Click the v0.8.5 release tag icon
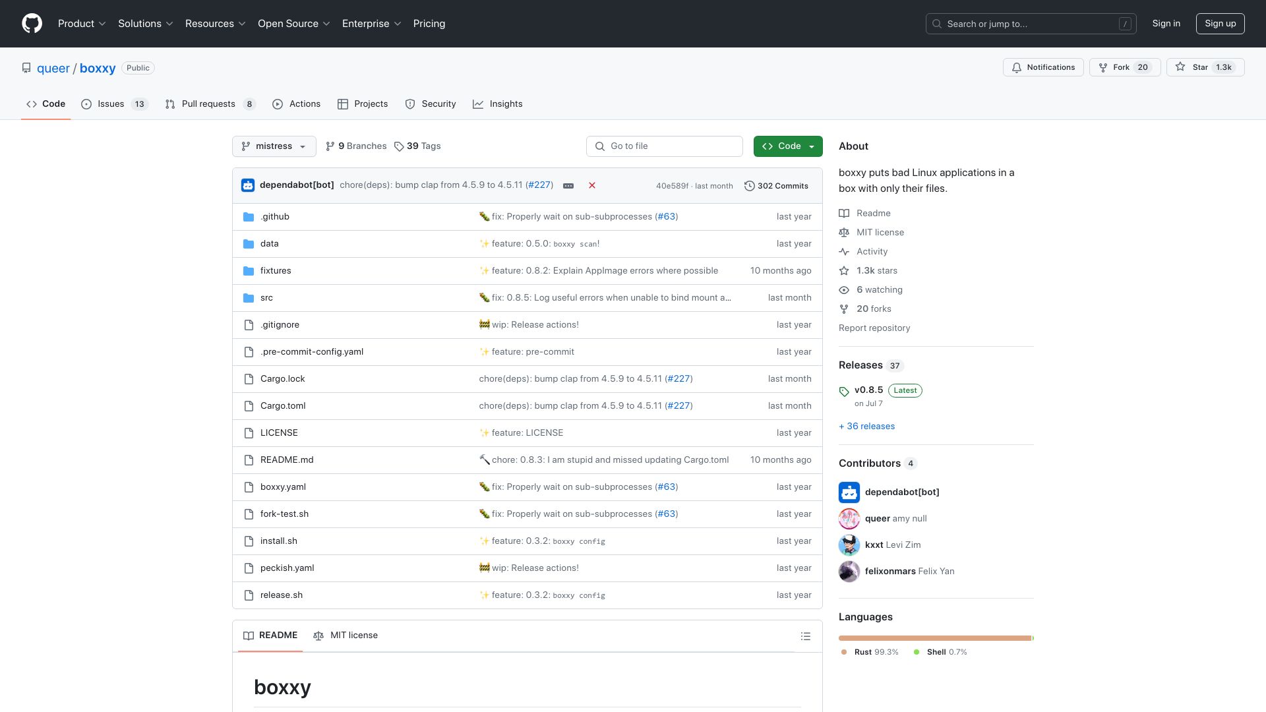The height and width of the screenshot is (712, 1266). pyautogui.click(x=844, y=392)
